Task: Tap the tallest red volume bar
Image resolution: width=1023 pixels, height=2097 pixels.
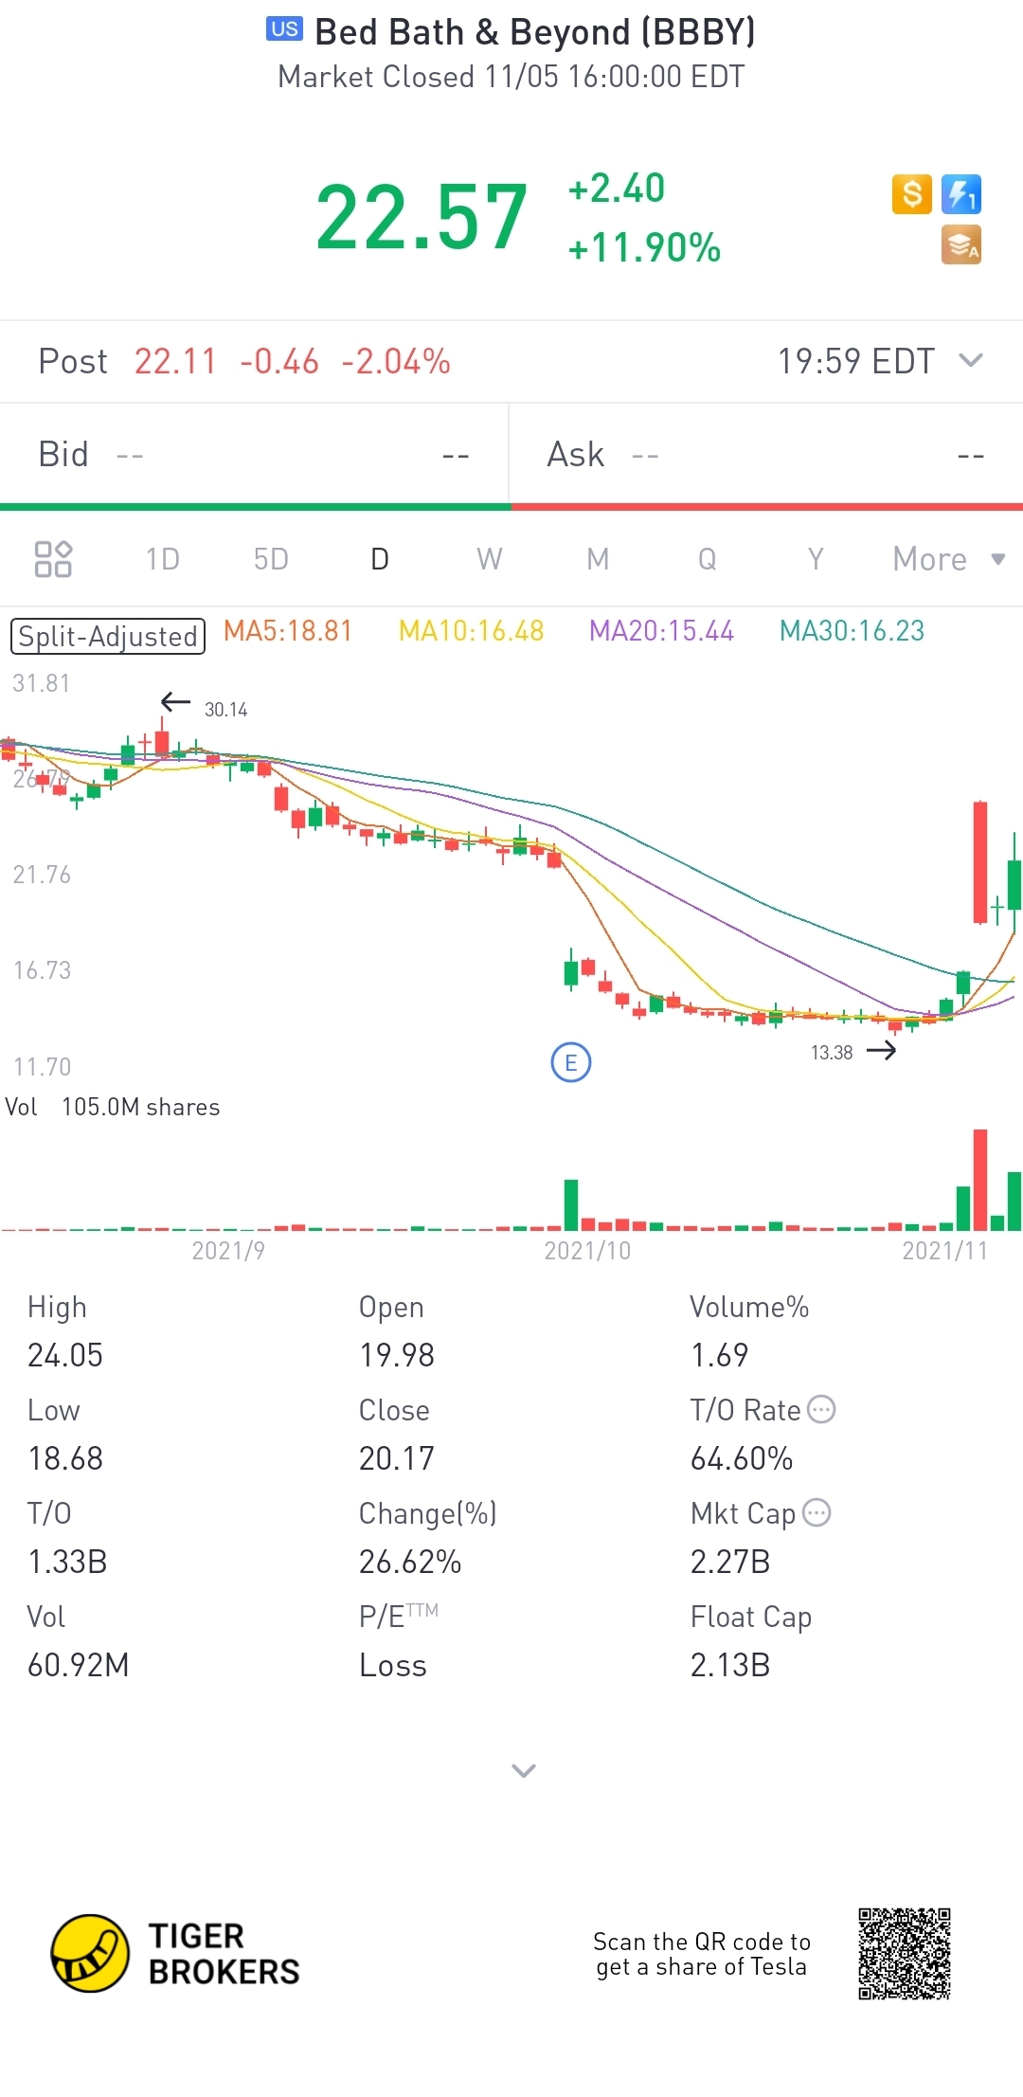Action: click(x=980, y=1180)
